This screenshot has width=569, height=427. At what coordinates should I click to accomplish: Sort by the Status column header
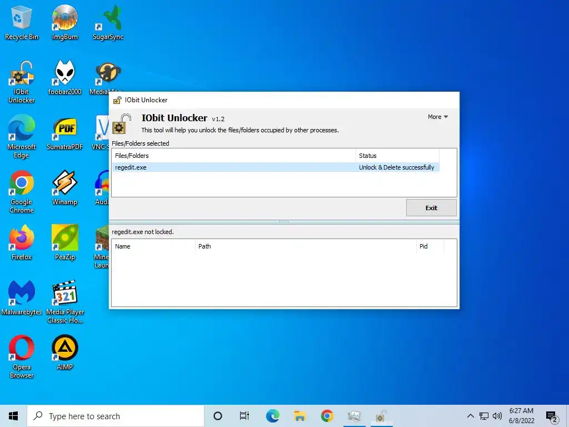[x=397, y=156]
